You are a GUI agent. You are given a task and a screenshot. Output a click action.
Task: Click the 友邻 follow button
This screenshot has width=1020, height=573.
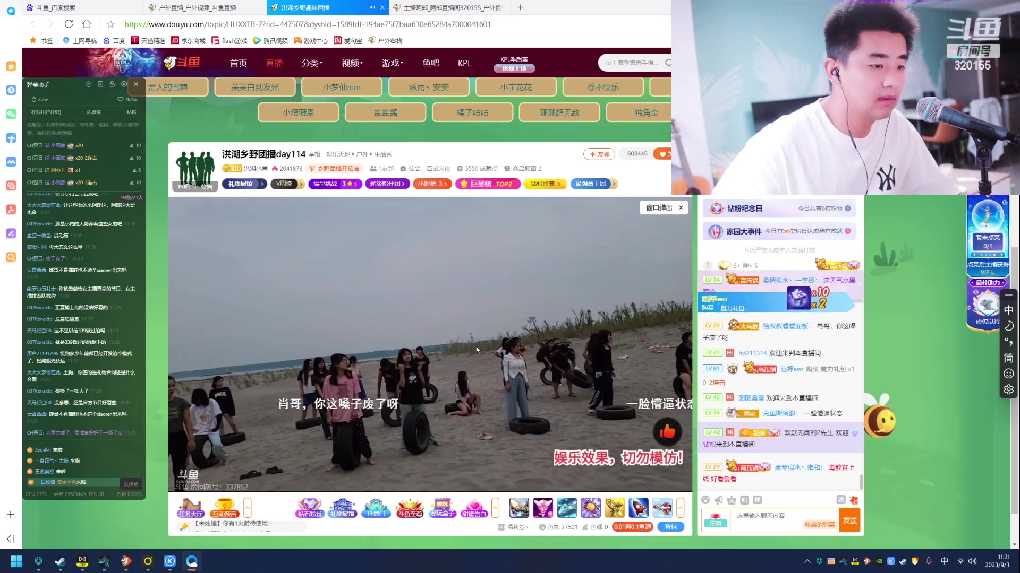tap(599, 154)
